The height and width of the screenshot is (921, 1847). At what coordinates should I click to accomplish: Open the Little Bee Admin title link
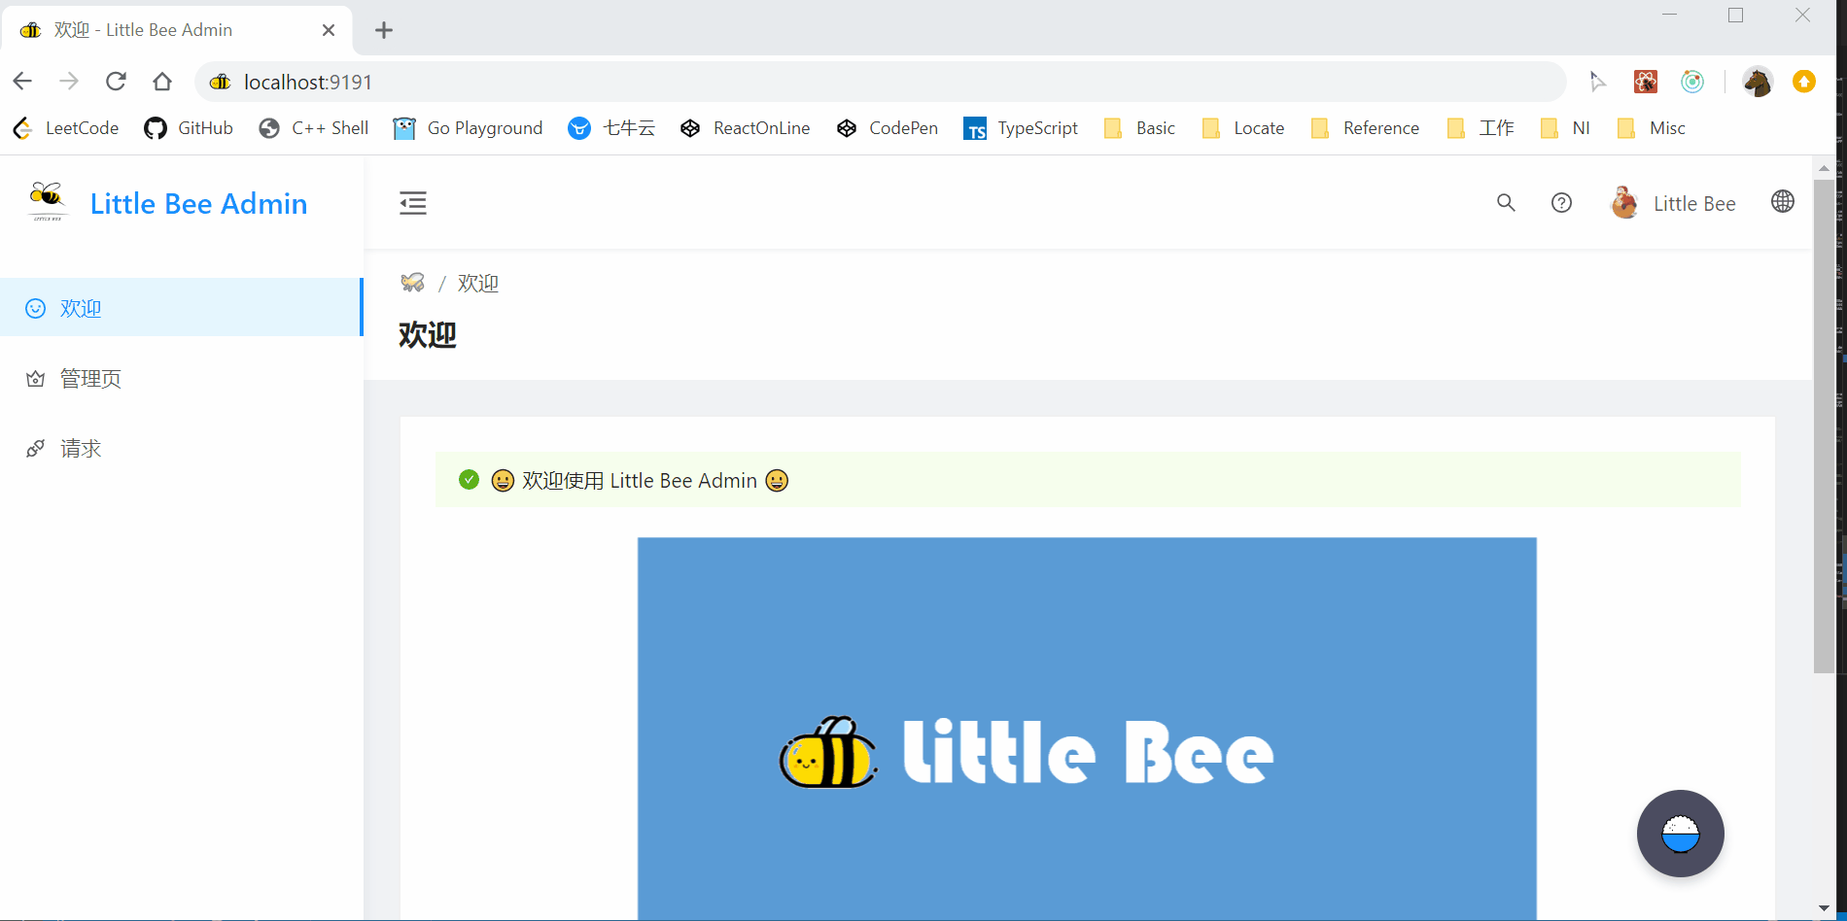click(198, 203)
